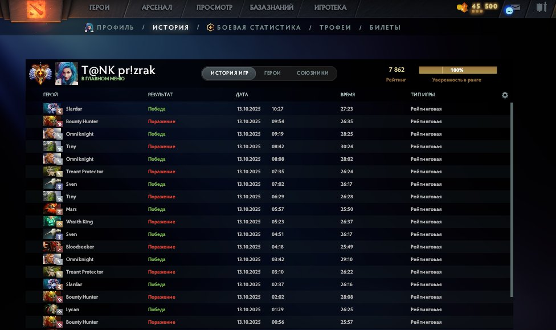Click the shield icon at top right
The height and width of the screenshot is (330, 556).
(541, 8)
